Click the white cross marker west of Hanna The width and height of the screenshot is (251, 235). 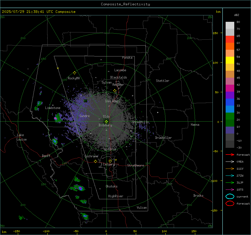(158, 112)
